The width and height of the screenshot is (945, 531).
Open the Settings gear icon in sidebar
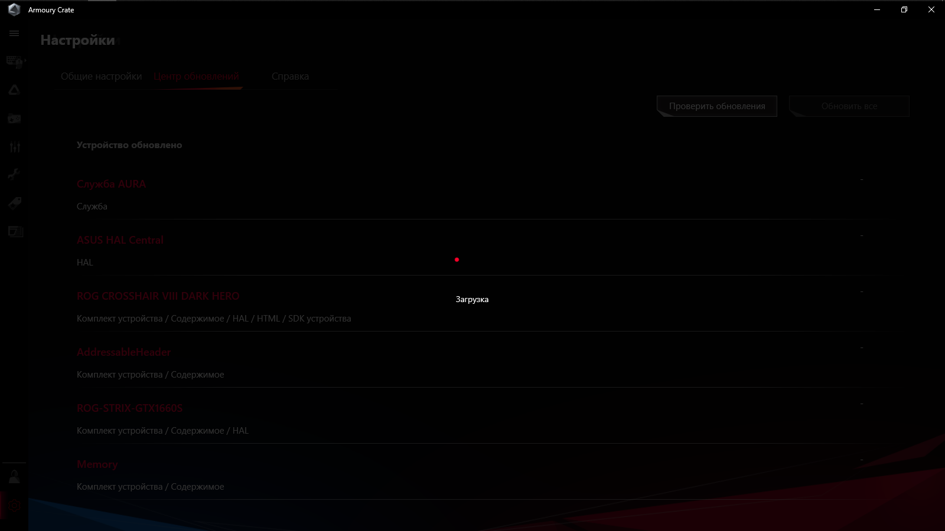14,506
